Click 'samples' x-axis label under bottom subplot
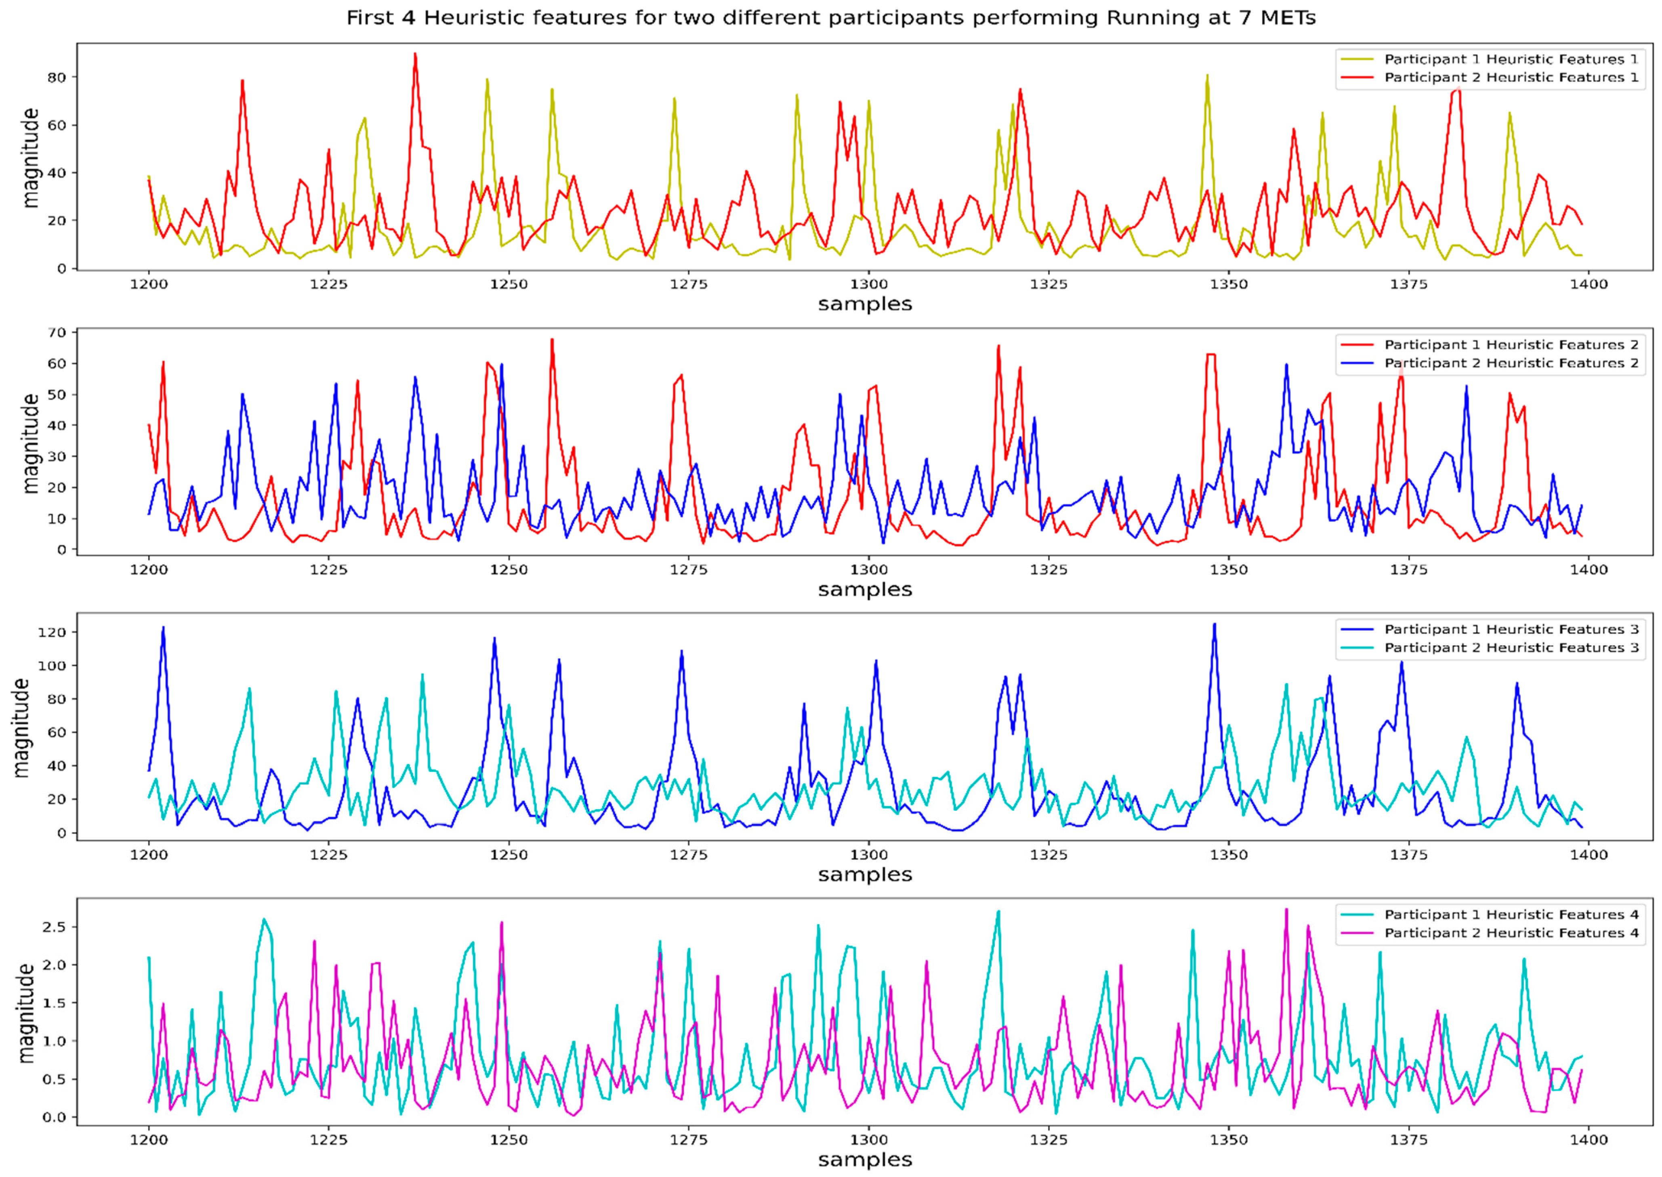The width and height of the screenshot is (1662, 1177). click(865, 1160)
